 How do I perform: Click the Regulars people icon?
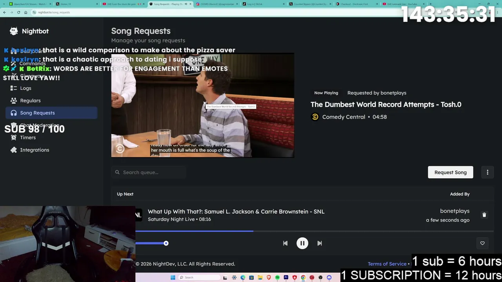tap(14, 101)
